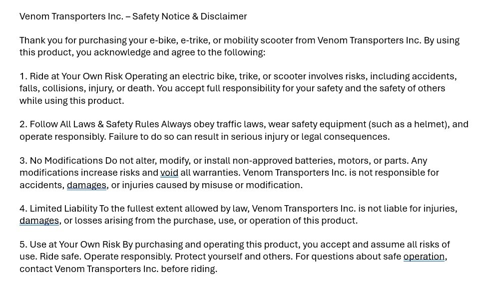Click underlined "damages" in section 3
483x282 pixels.
[86, 185]
